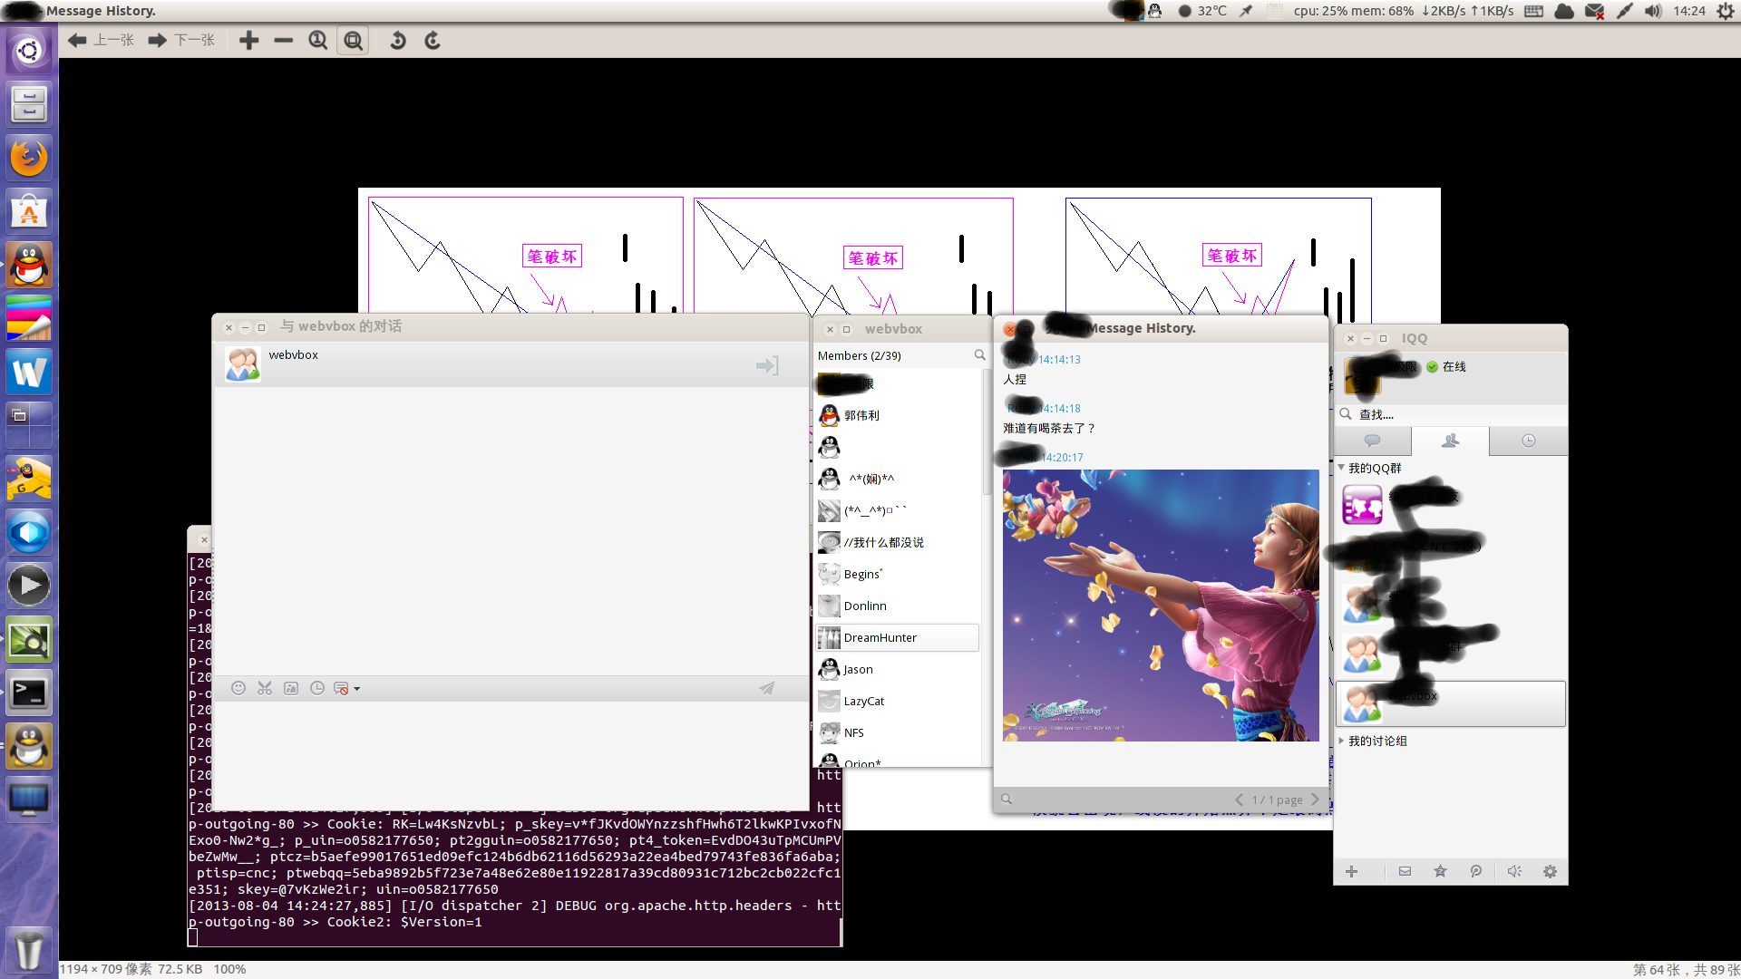Select member Donlinn in the list

pyautogui.click(x=898, y=606)
